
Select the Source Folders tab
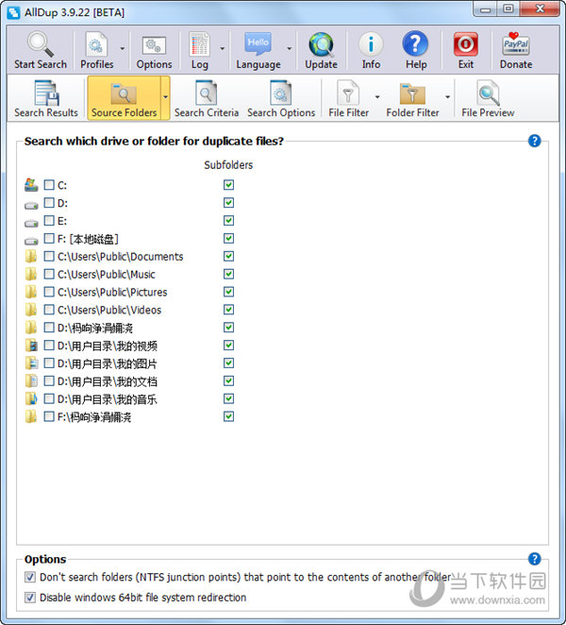point(124,98)
